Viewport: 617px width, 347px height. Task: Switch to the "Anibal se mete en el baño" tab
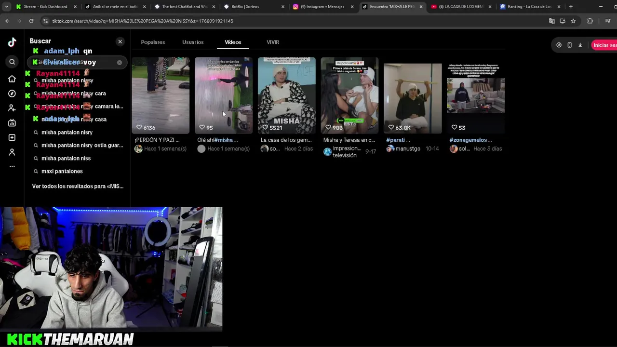click(x=115, y=7)
